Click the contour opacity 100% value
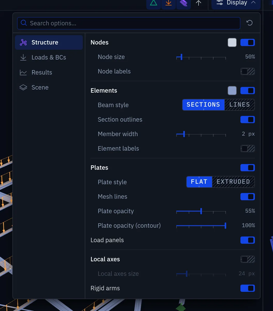Image resolution: width=273 pixels, height=311 pixels. 248,226
